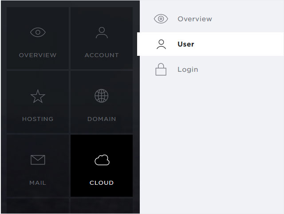Select the highlighted CLOUD tile label
This screenshot has height=214, width=284.
[102, 183]
